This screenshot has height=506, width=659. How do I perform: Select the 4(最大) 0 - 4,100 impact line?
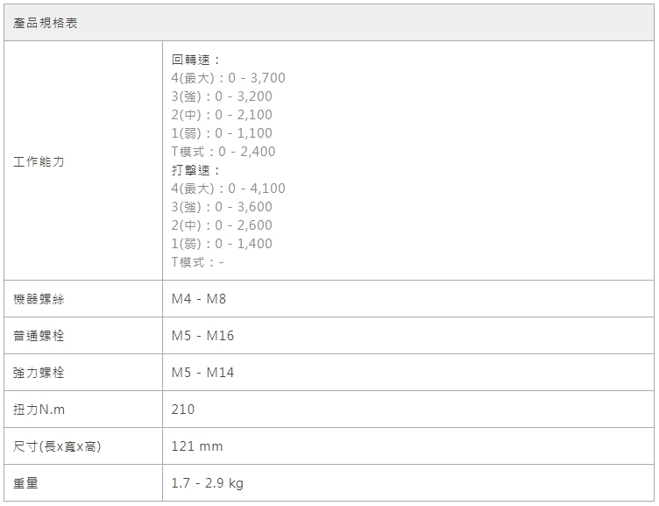[228, 189]
